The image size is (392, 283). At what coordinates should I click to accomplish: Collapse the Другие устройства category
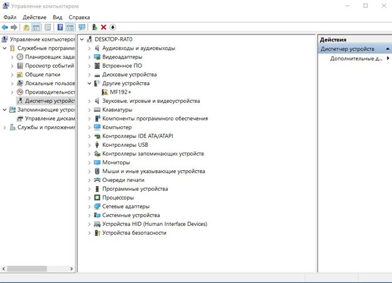point(89,83)
